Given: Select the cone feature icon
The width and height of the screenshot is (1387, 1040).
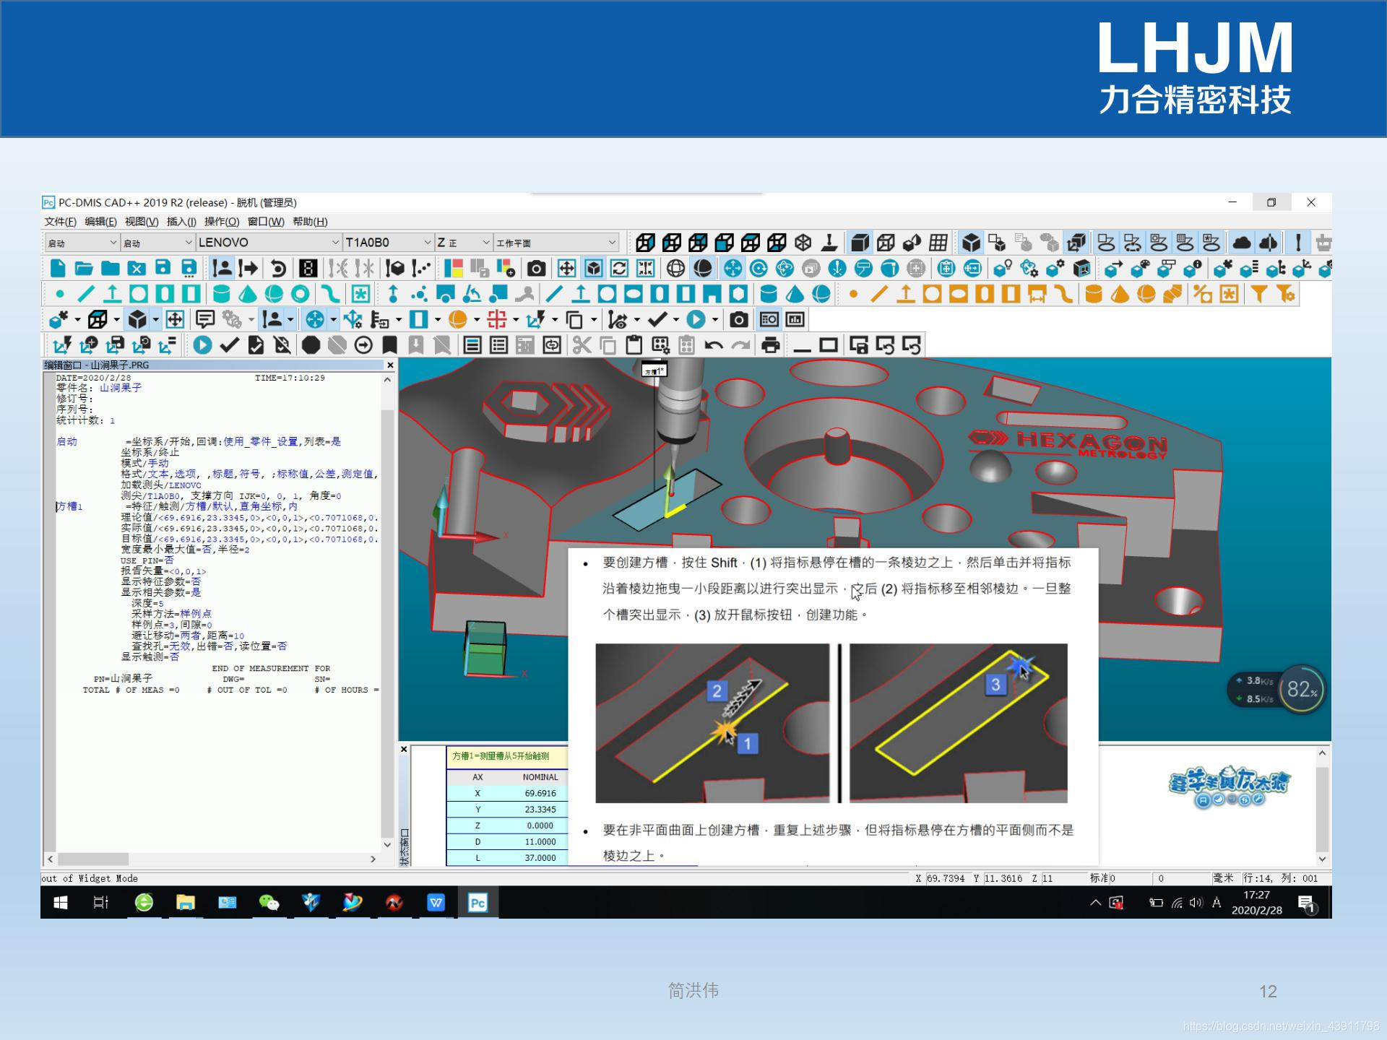Looking at the screenshot, I should coord(248,294).
